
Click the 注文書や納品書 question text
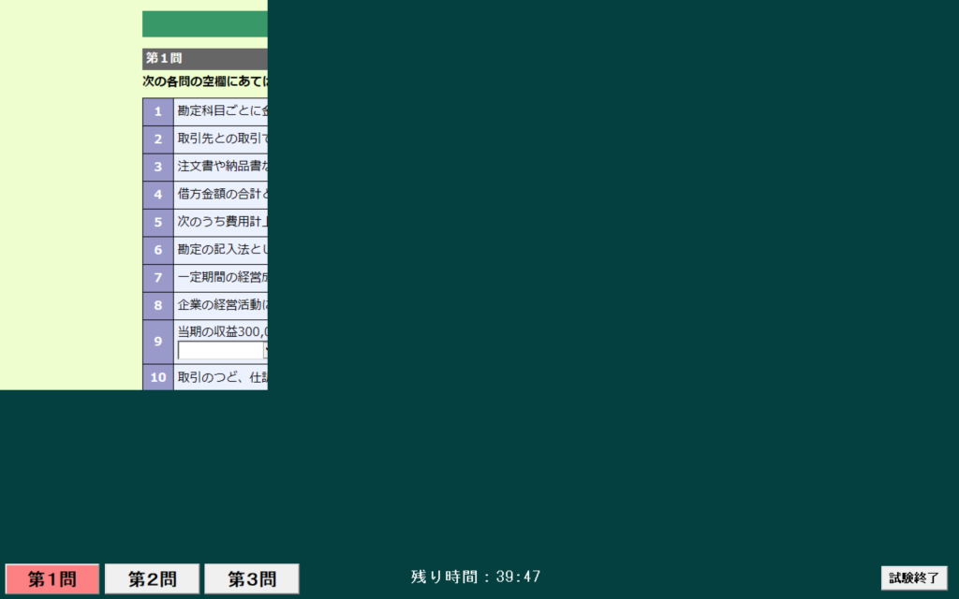pyautogui.click(x=222, y=167)
